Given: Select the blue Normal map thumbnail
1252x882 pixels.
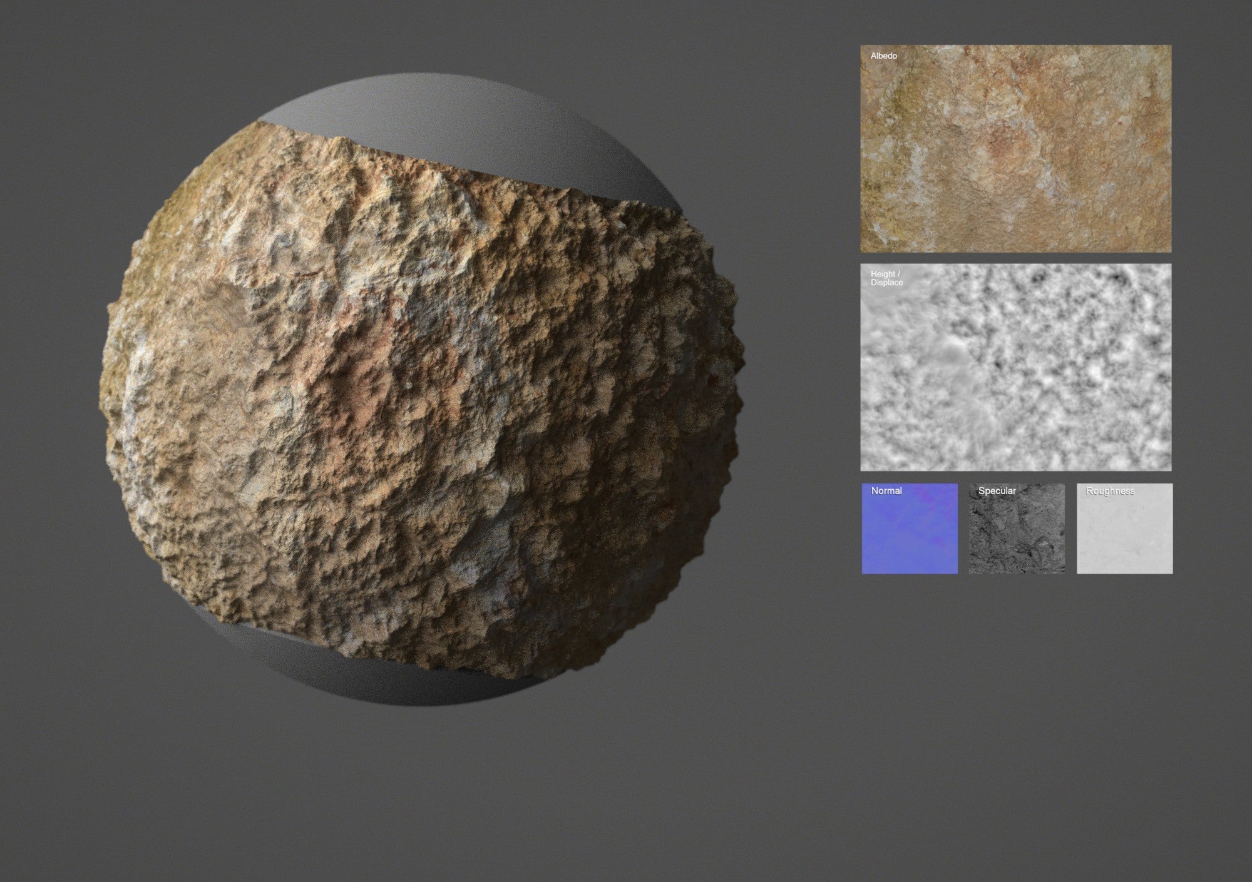Looking at the screenshot, I should click(910, 529).
